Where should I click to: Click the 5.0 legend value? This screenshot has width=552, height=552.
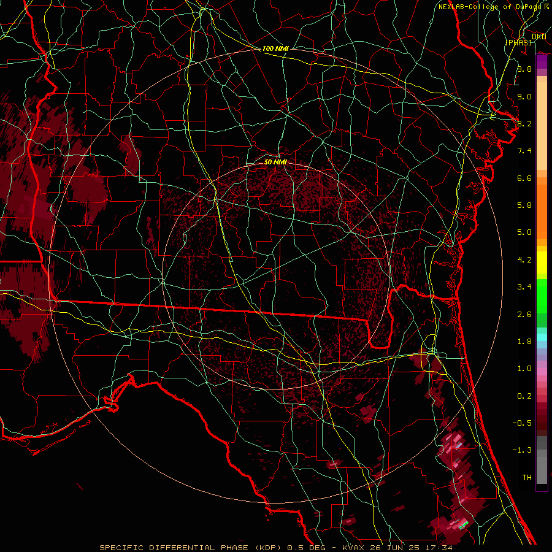pyautogui.click(x=524, y=232)
